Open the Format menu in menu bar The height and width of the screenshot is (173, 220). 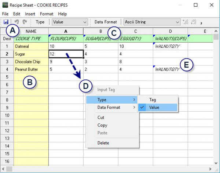47,14
